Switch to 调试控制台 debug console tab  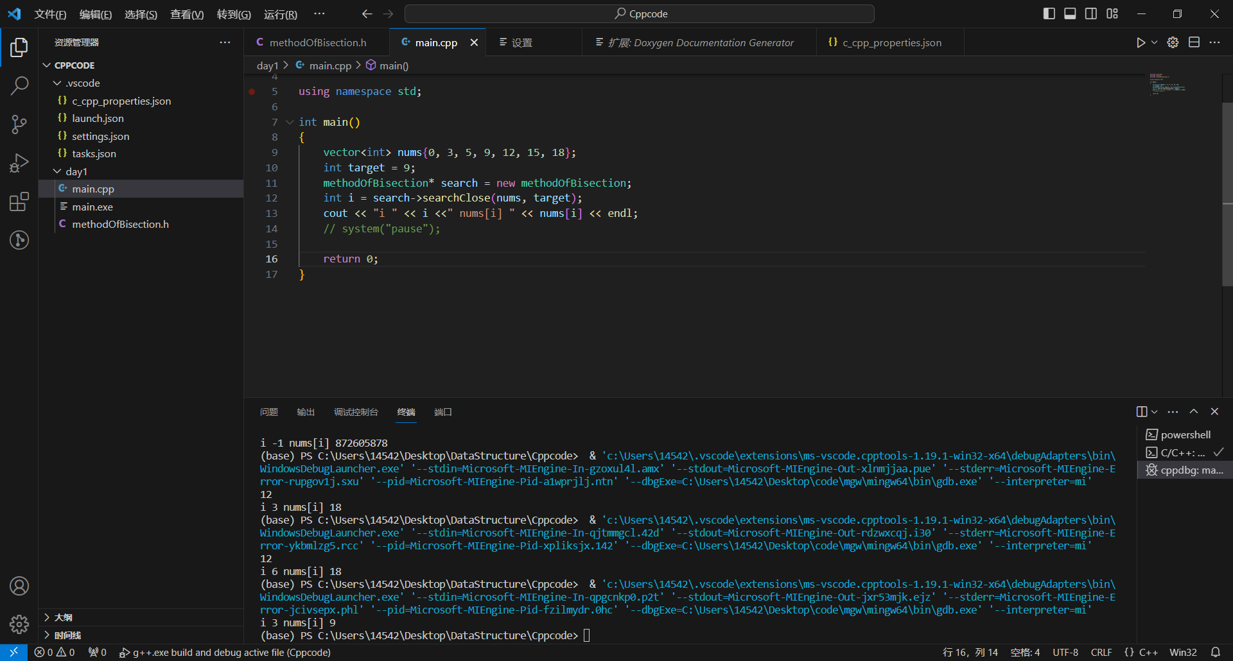pyautogui.click(x=356, y=412)
